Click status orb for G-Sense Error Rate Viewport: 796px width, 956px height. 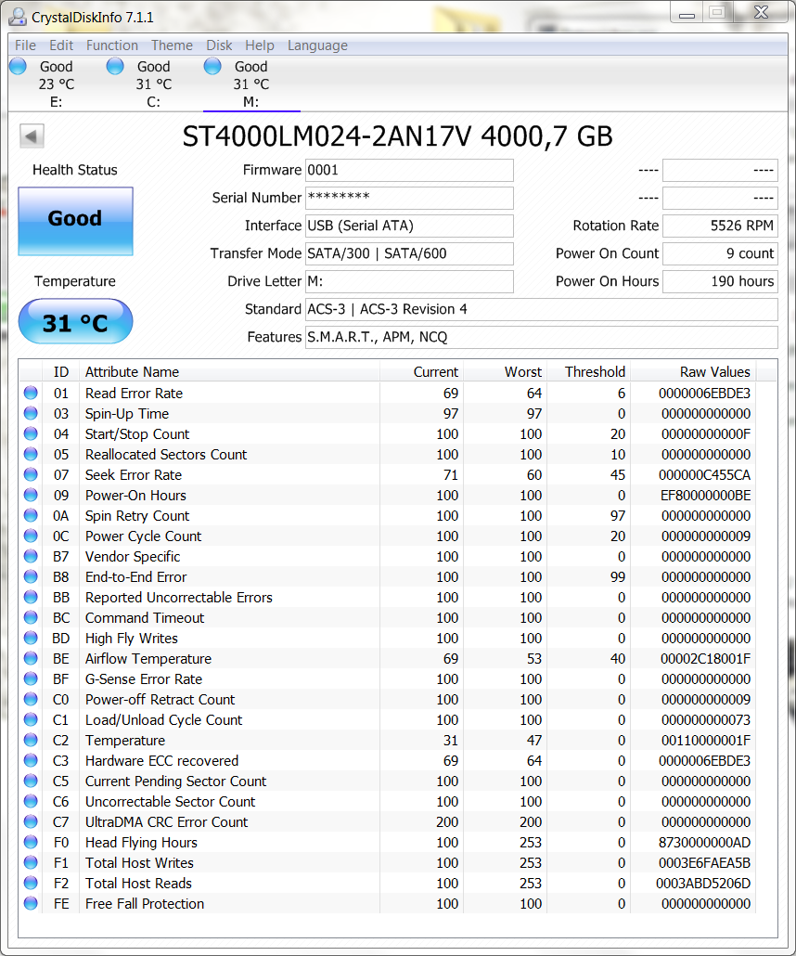click(x=31, y=678)
